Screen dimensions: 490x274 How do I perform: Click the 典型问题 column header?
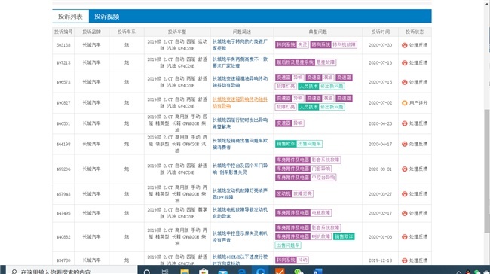317,32
